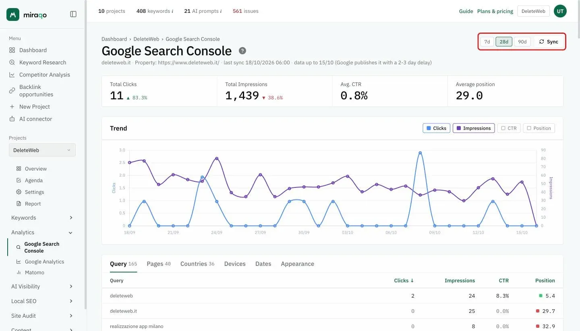
Task: Sort by CTR column header
Action: [x=503, y=281]
